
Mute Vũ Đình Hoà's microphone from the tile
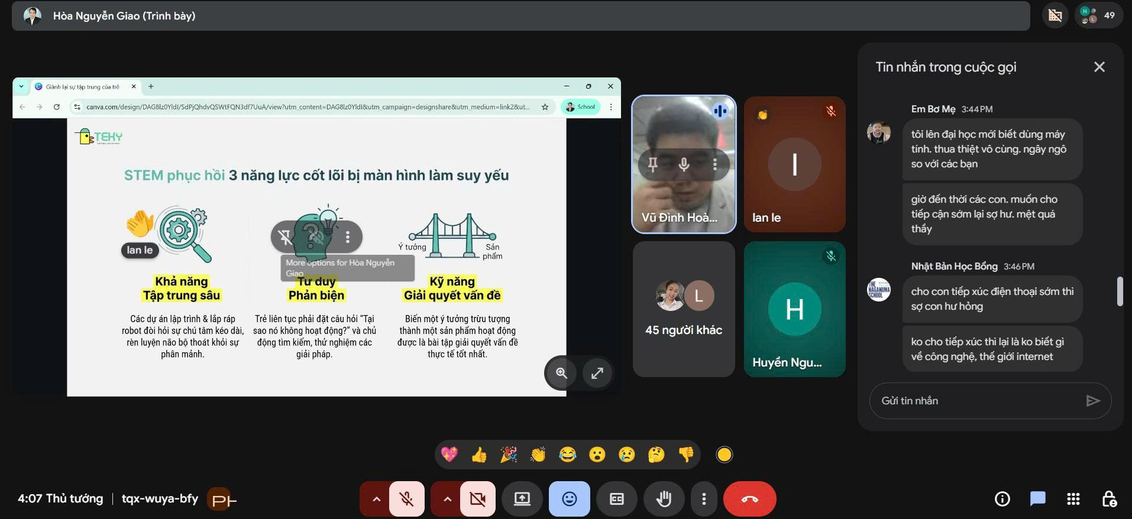pos(684,164)
